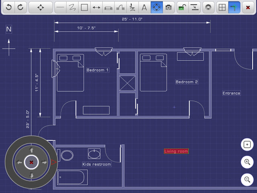Image resolution: width=257 pixels, height=193 pixels.
Task: Select the straight line tool
Action: pos(60,7)
